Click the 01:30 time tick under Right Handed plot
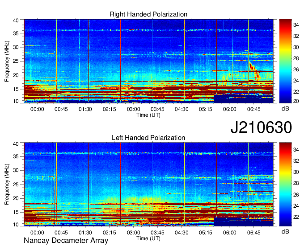304x246 pixels. (x=85, y=109)
